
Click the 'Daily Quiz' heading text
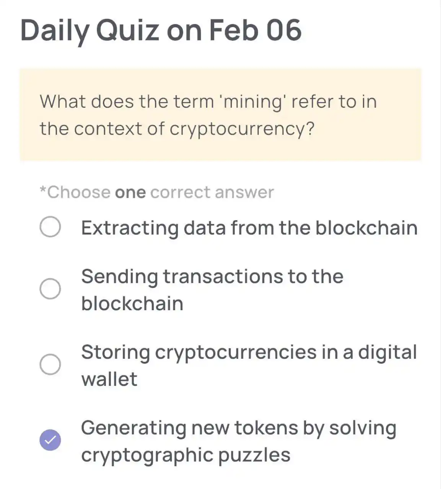(90, 31)
